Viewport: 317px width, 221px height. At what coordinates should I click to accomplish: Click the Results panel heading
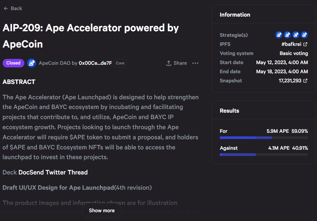(229, 111)
